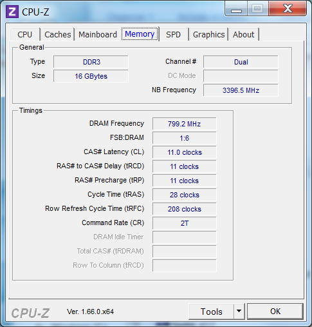Switch to the SPD tab
Viewport: 312px width, 327px height.
click(x=174, y=34)
